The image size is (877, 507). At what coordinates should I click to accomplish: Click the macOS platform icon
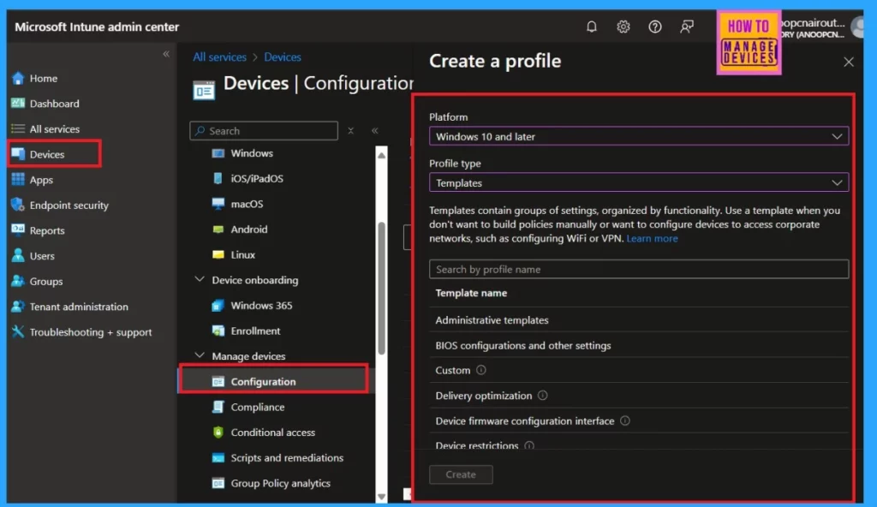218,204
